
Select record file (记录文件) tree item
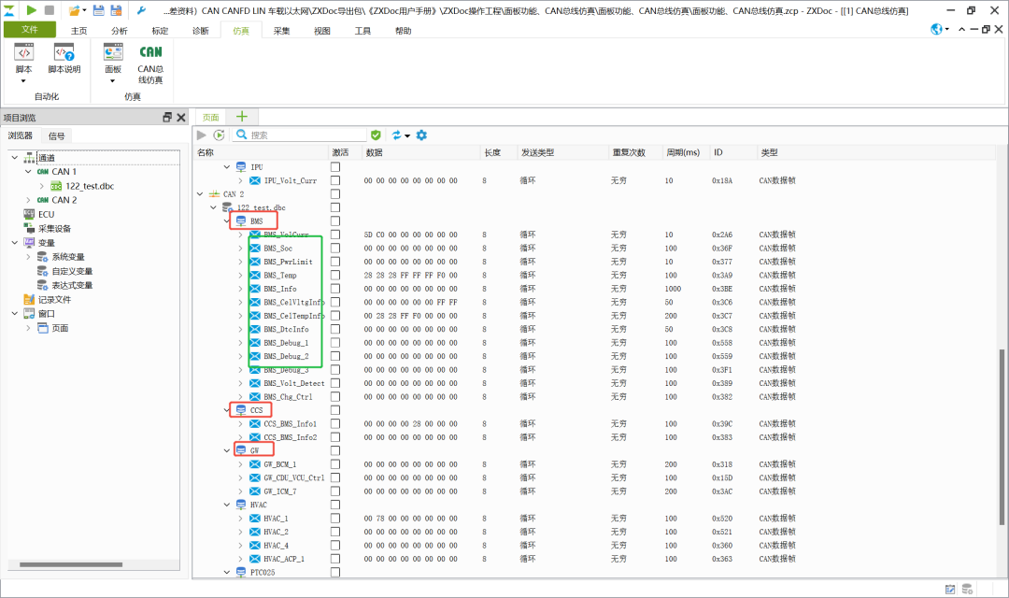coord(54,299)
